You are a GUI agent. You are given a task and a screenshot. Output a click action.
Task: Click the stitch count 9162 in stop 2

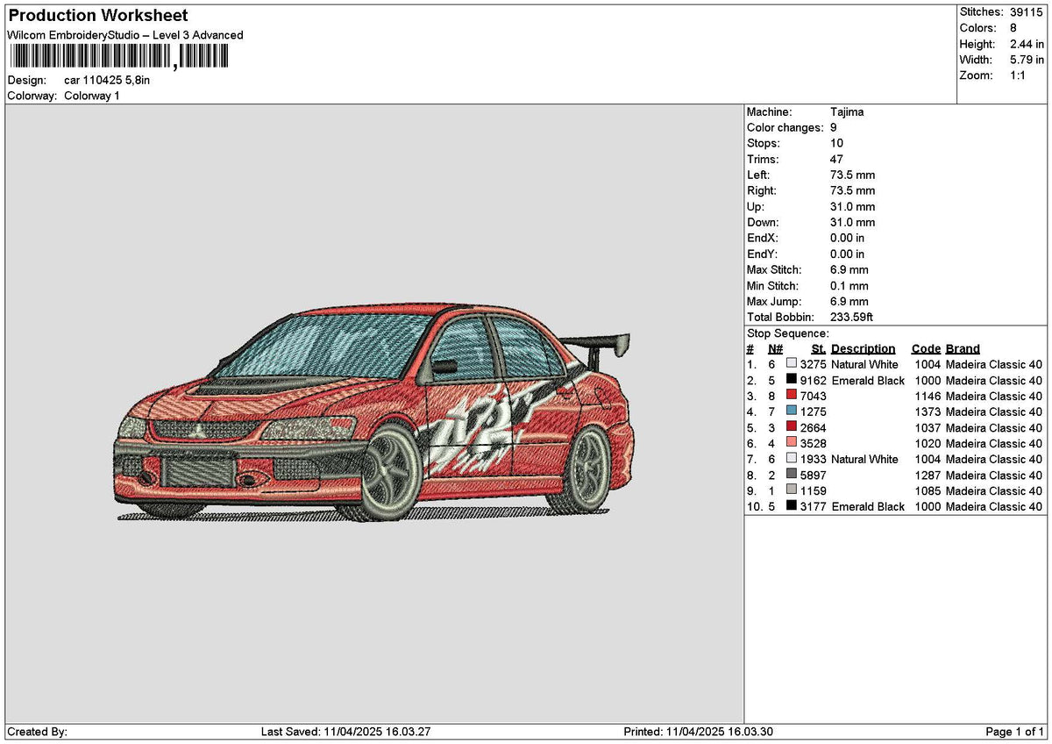coord(813,381)
